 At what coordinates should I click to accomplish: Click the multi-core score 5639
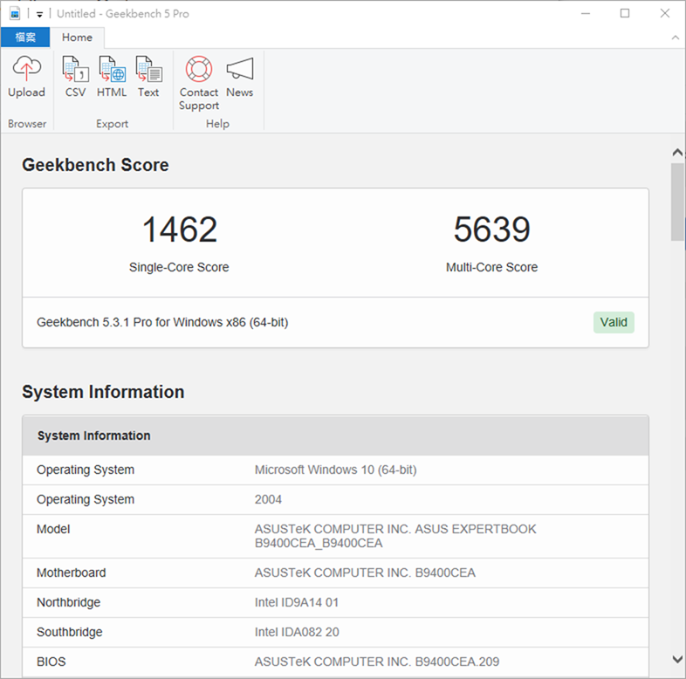click(x=491, y=230)
